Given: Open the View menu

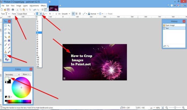Looking at the screenshot, I should pyautogui.click(x=13, y=6).
